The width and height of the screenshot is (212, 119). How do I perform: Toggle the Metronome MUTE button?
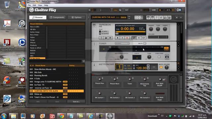tap(161, 67)
